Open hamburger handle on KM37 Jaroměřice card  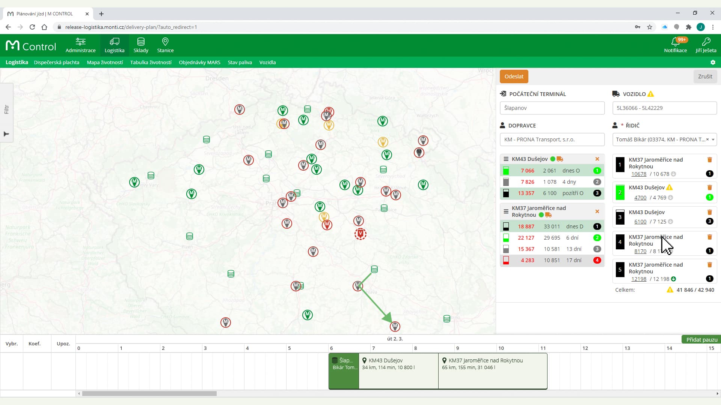(x=506, y=211)
